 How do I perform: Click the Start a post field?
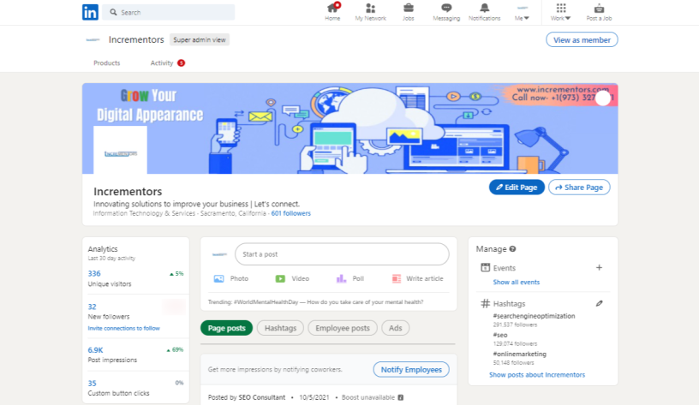344,254
